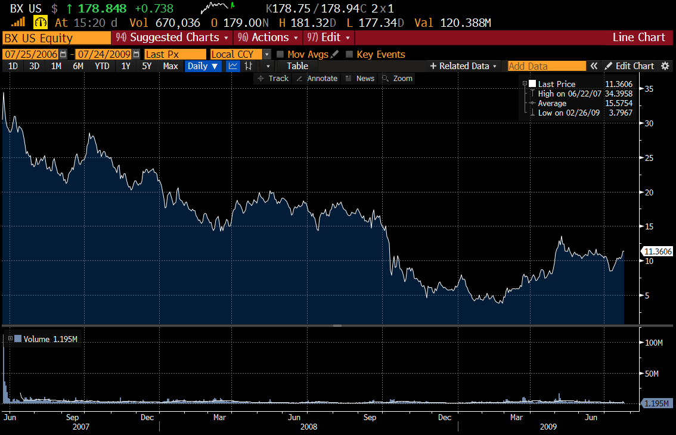Open the Local CCY dropdown arrow
676x435 pixels.
coord(267,54)
